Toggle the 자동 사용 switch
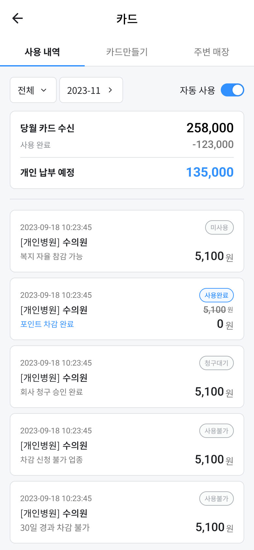This screenshot has width=254, height=550. click(232, 90)
